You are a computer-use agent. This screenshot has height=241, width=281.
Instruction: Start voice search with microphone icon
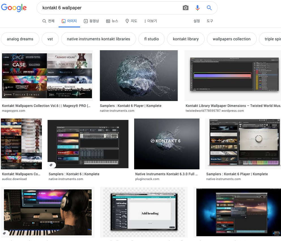click(x=197, y=8)
